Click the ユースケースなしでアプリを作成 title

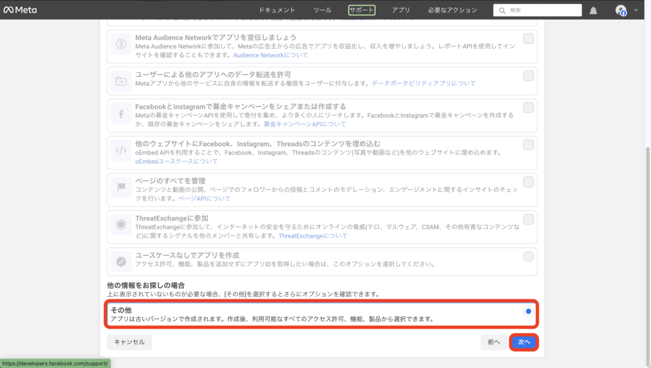pos(188,255)
